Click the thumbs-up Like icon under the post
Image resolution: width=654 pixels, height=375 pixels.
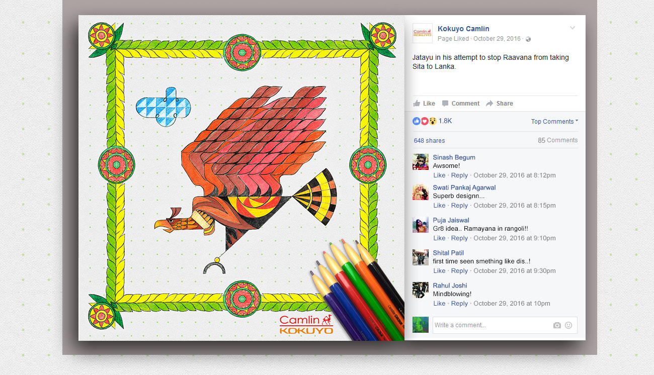point(417,104)
